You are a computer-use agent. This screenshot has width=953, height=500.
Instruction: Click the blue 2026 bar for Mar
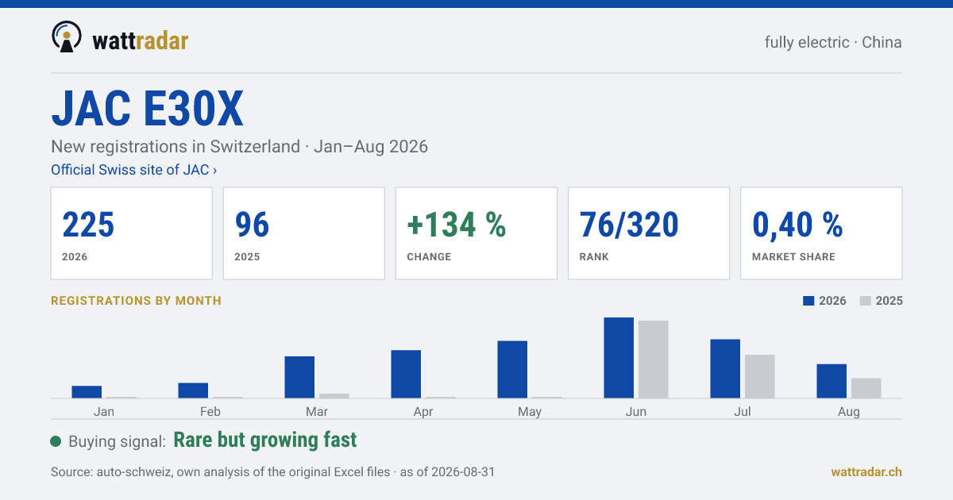[299, 377]
